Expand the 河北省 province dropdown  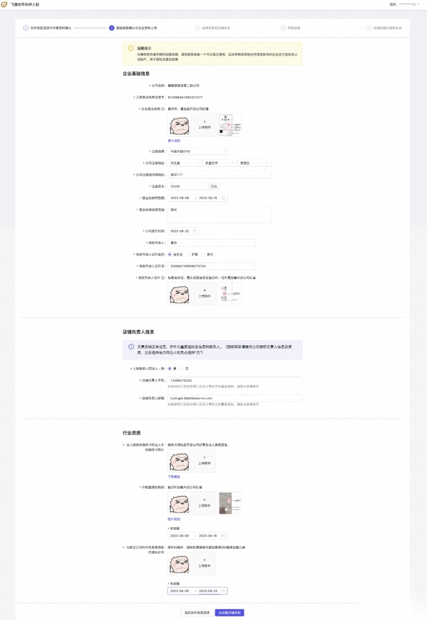[x=185, y=163]
